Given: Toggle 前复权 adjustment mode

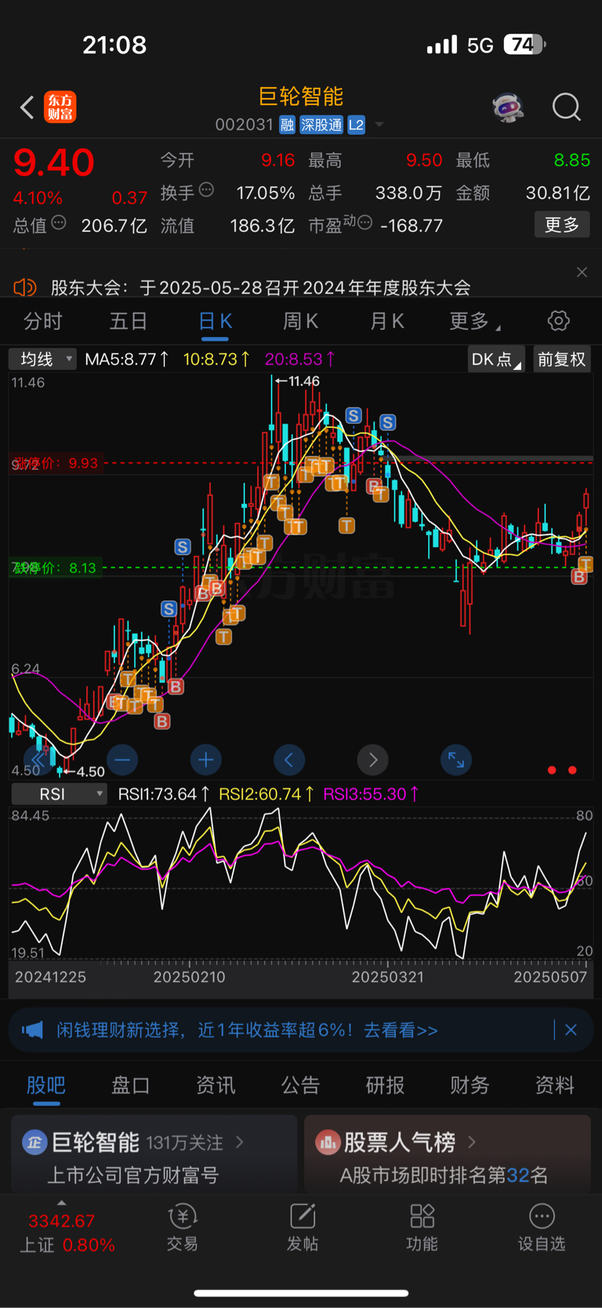Looking at the screenshot, I should (562, 359).
